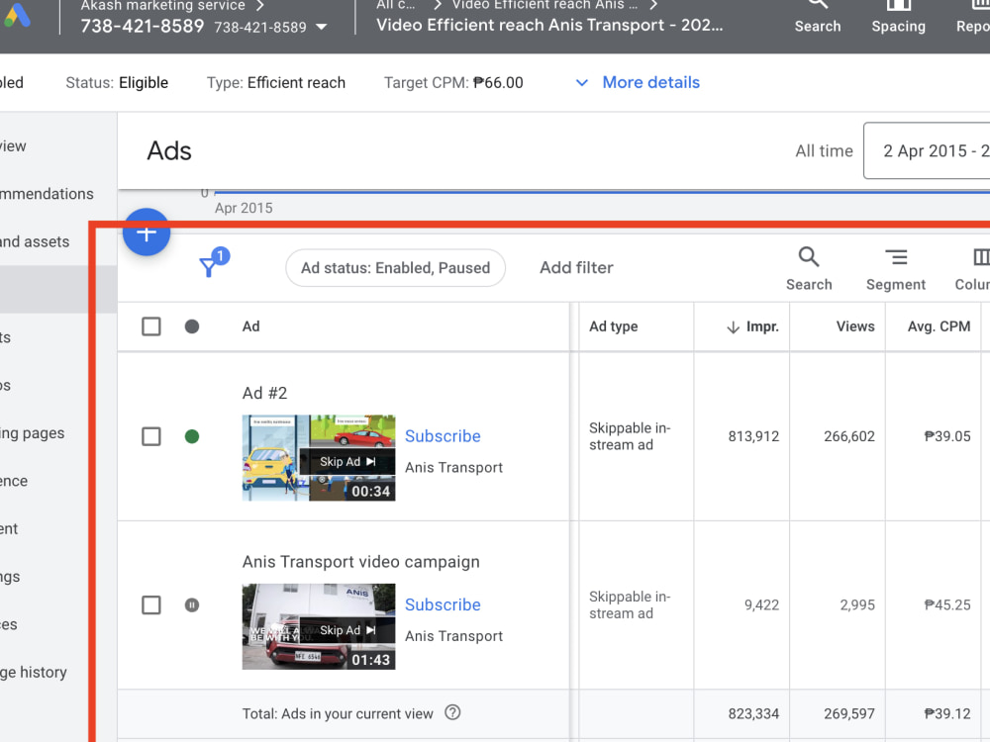Image resolution: width=990 pixels, height=742 pixels.
Task: Open the table Search within the Ads list
Action: (x=809, y=267)
